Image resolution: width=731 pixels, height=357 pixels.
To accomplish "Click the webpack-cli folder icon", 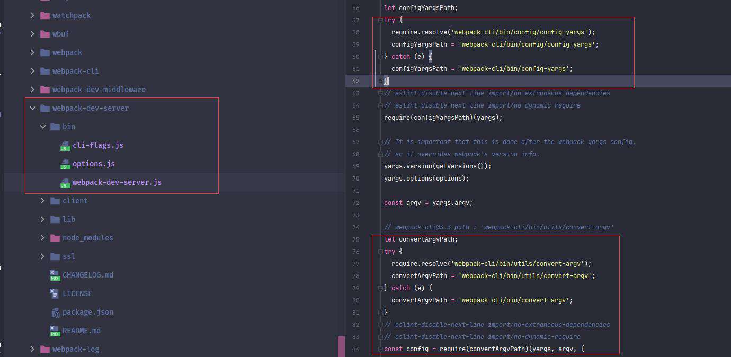I will click(x=44, y=71).
